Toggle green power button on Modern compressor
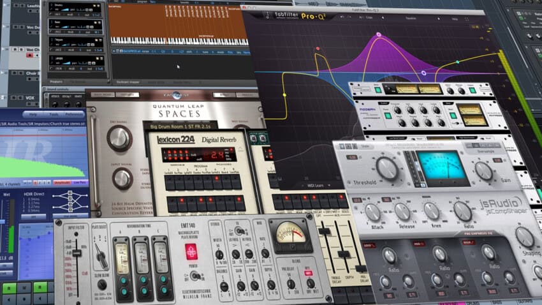Image resolution: width=542 pixels, height=305 pixels. pos(388,116)
